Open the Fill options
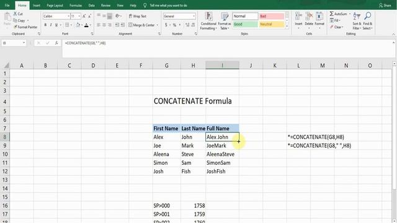The height and width of the screenshot is (223, 397). [335, 20]
